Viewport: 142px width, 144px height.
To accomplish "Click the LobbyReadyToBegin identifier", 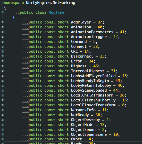I will pos(90,81).
